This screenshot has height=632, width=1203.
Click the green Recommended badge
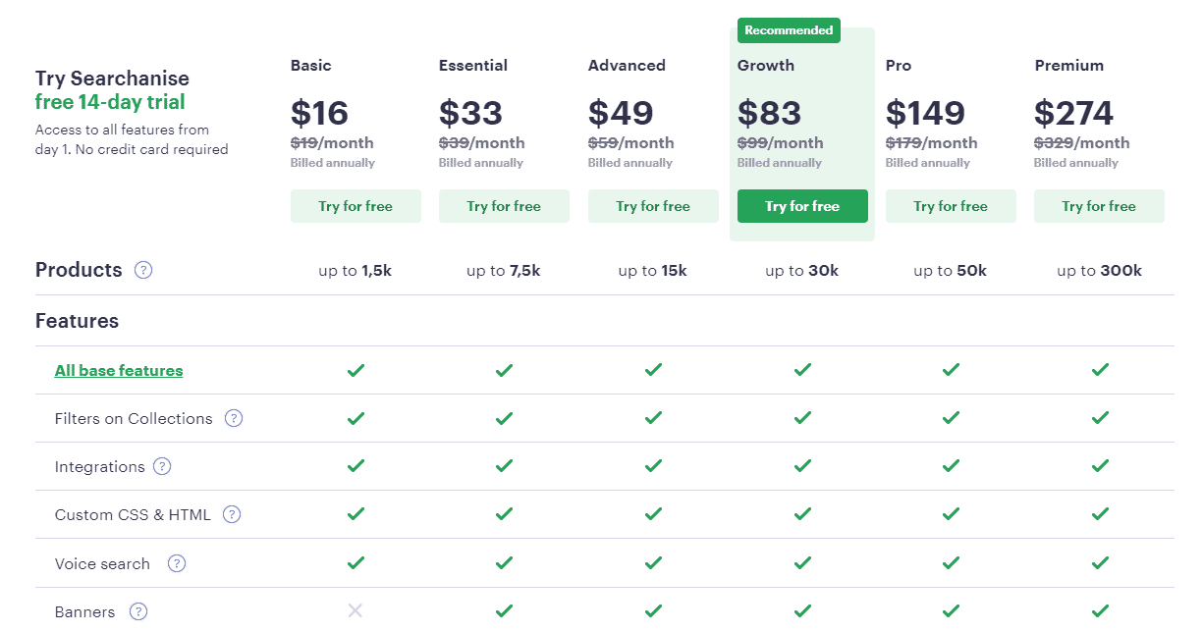point(789,30)
